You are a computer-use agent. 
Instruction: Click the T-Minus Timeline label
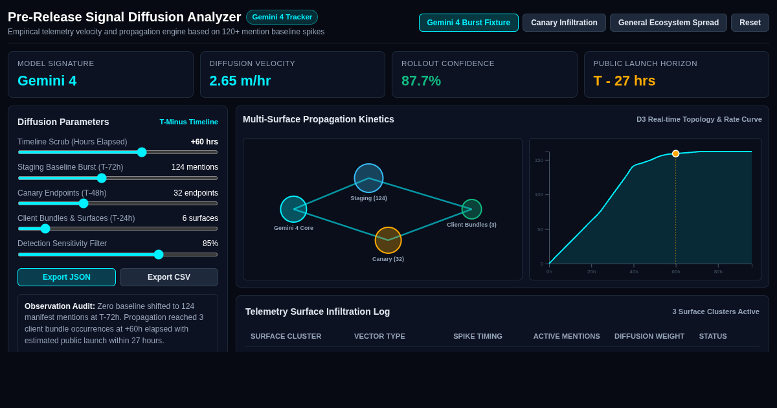click(189, 122)
